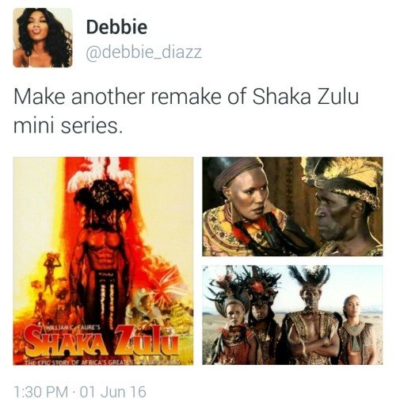Click William C. Faure's credit on poster

(72, 328)
